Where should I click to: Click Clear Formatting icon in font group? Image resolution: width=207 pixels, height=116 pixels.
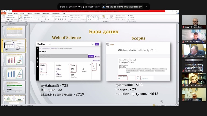[53, 17]
